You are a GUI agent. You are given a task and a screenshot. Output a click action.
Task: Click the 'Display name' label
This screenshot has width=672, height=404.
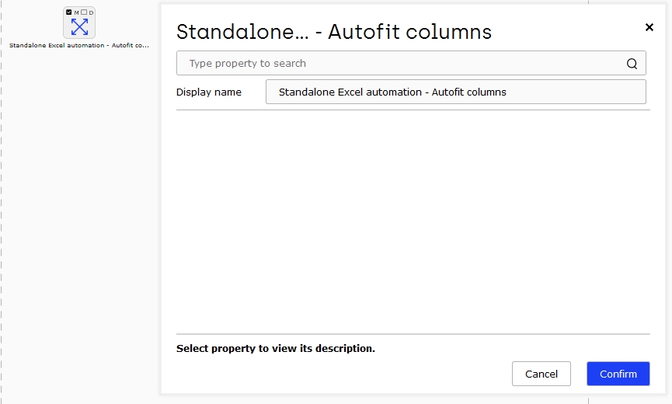[209, 92]
